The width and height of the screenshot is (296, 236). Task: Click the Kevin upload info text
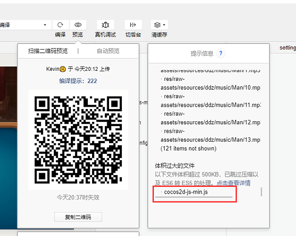[78, 69]
